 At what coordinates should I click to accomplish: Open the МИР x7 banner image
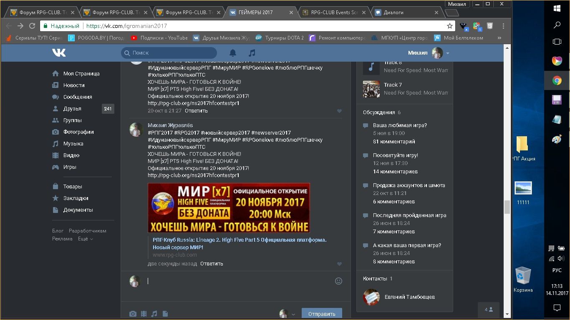[x=229, y=208]
